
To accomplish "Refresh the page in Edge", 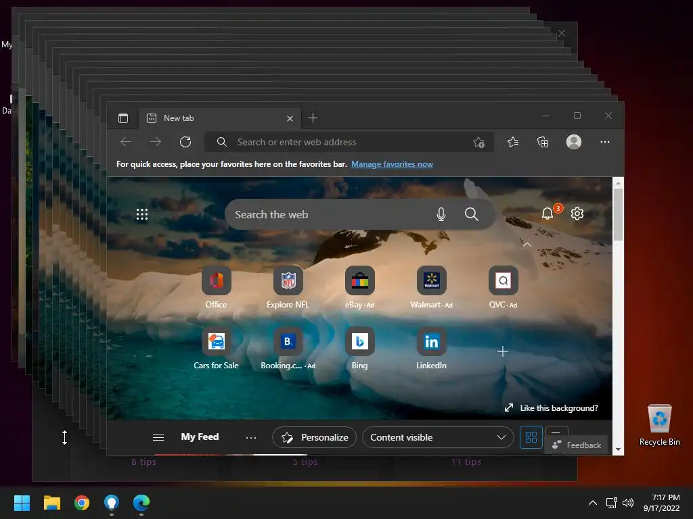I will [x=185, y=142].
